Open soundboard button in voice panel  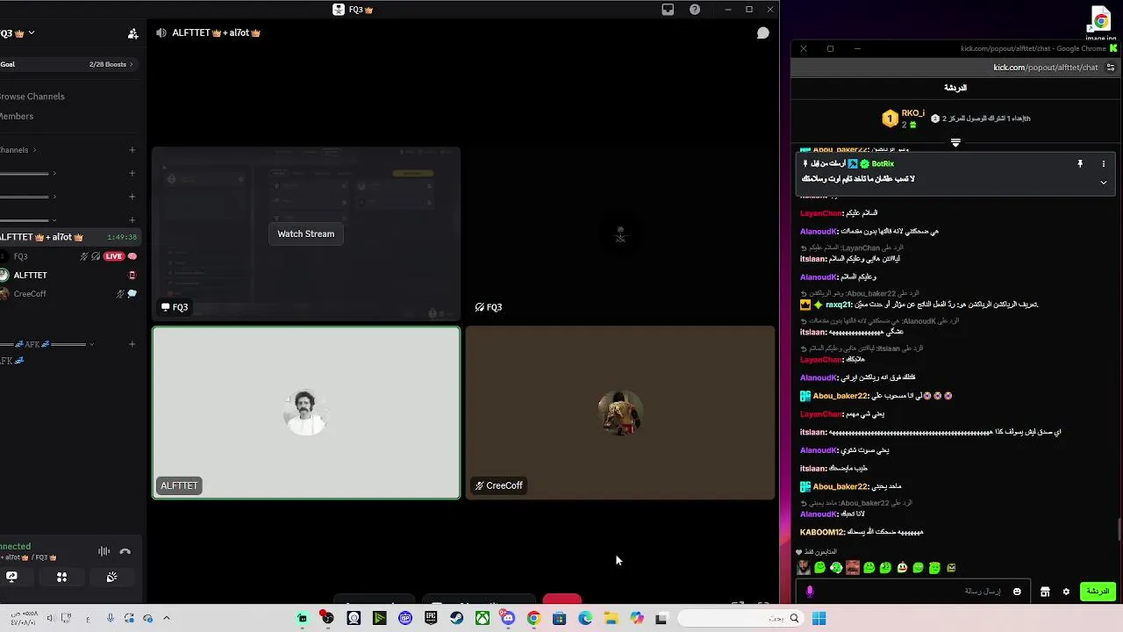coord(111,577)
